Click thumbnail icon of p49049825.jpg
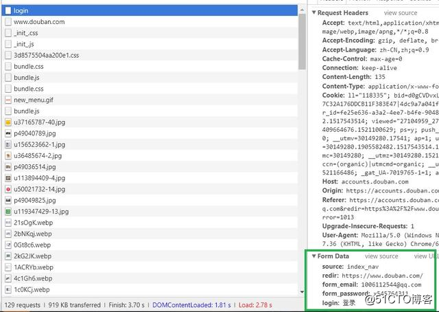439x312 pixels. pyautogui.click(x=8, y=201)
